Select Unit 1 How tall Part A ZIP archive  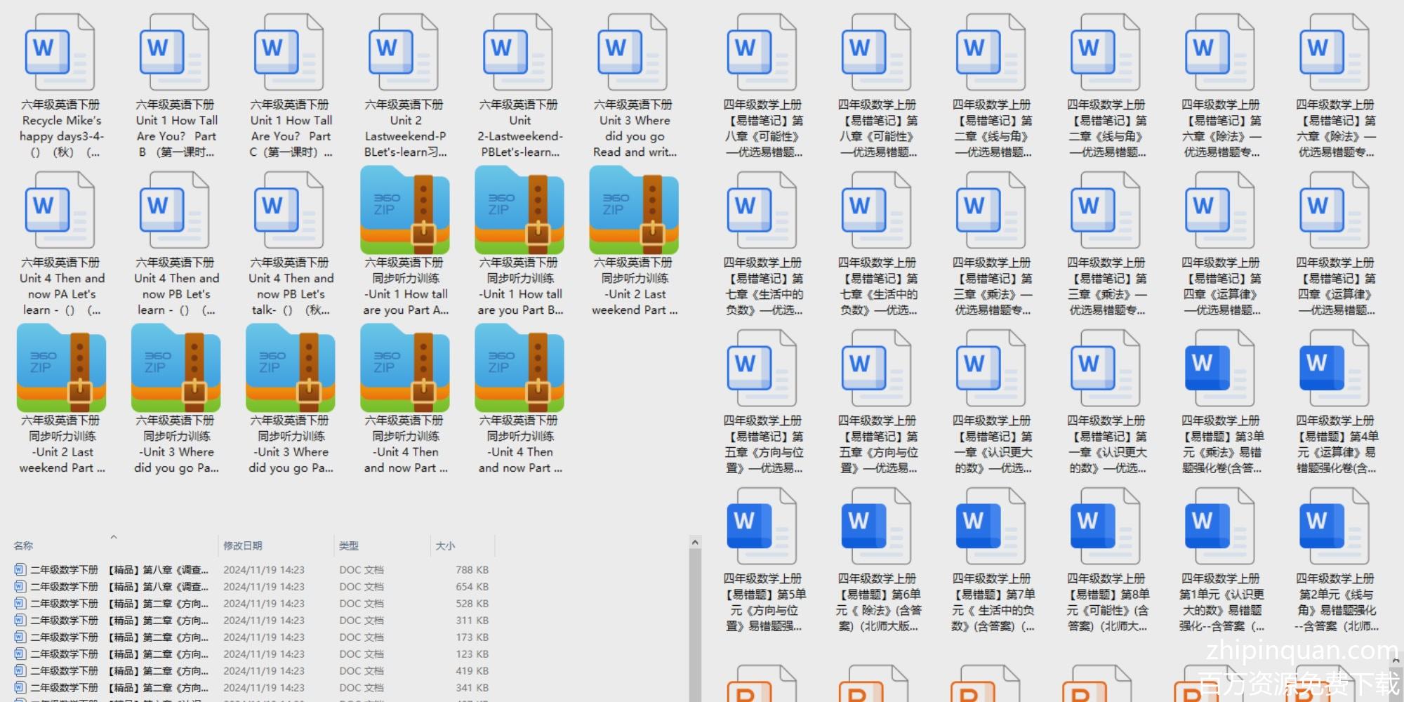coord(404,211)
